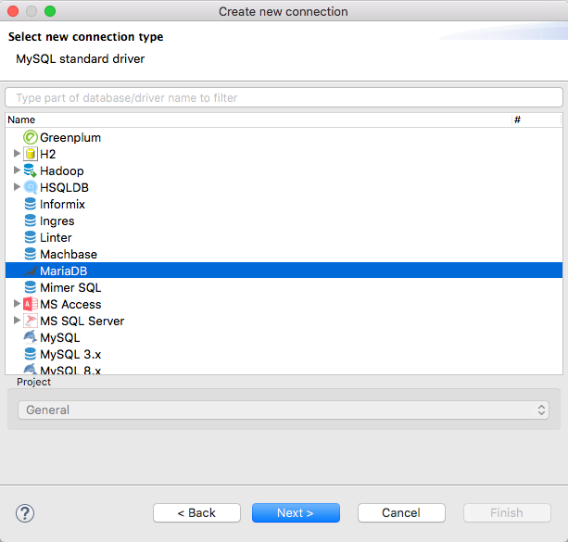Select the Hadoop entry text
The image size is (568, 542).
click(x=62, y=171)
